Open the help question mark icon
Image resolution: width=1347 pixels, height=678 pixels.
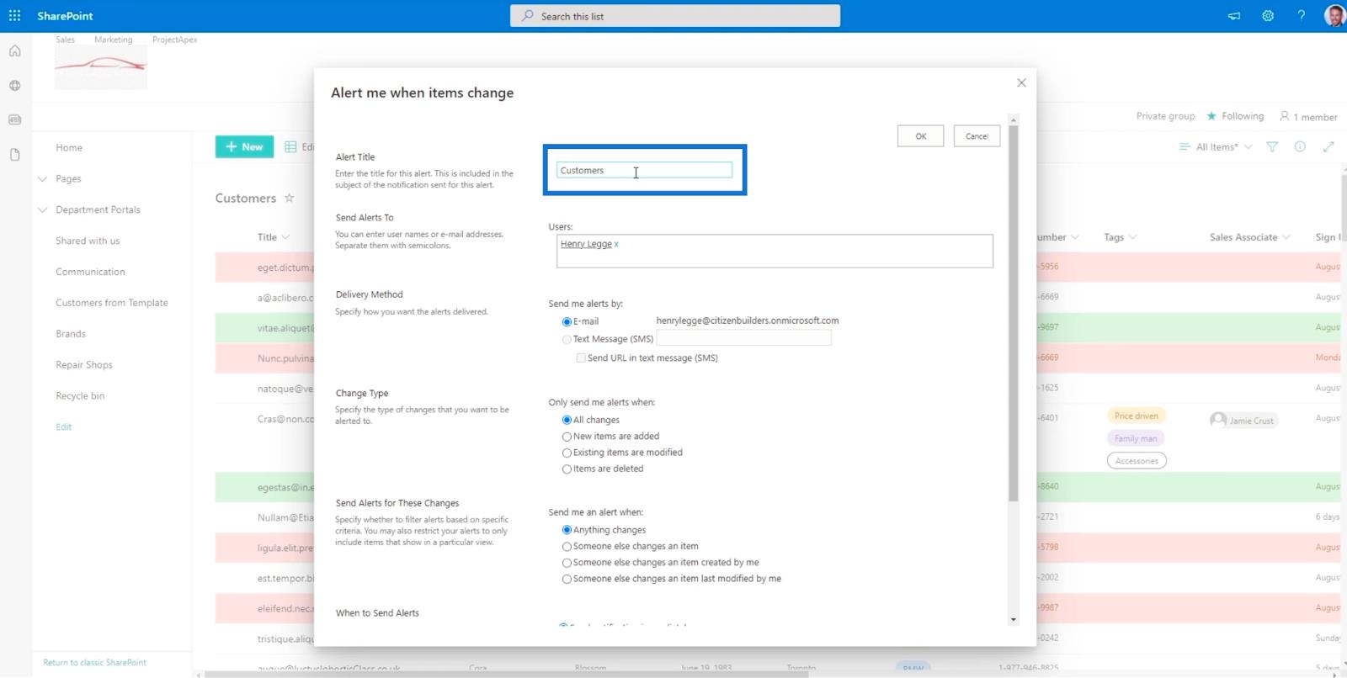[1302, 16]
